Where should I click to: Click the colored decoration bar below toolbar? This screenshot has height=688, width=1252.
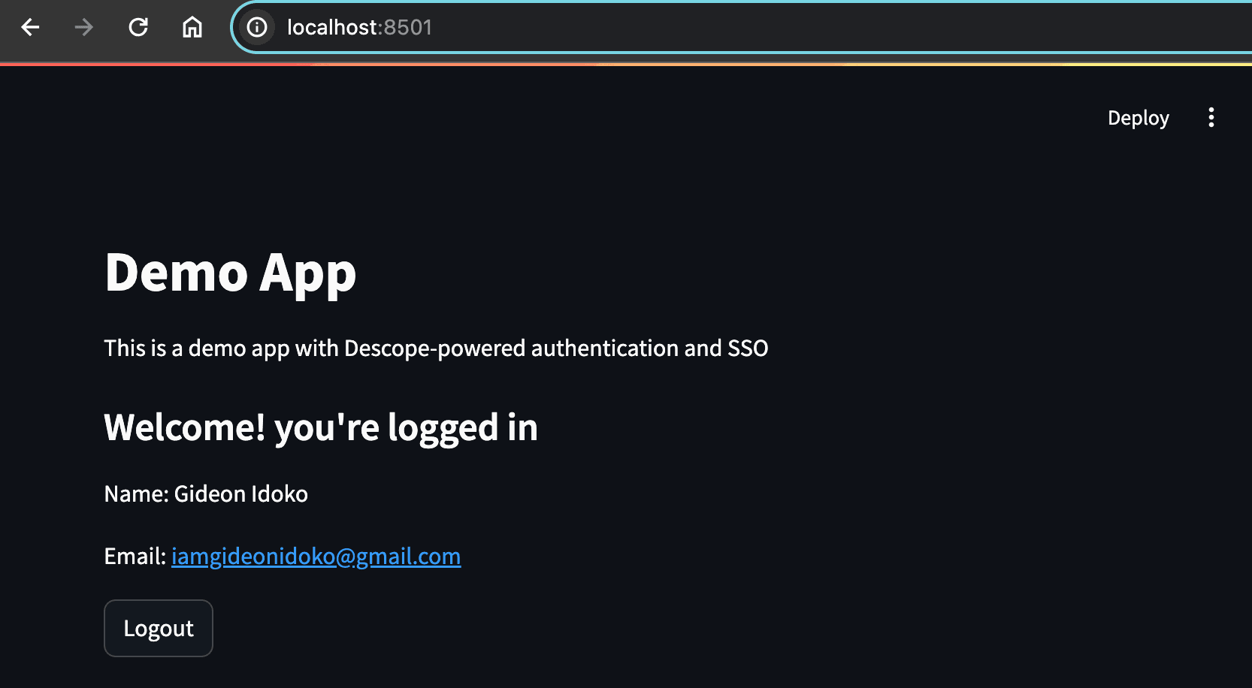626,65
